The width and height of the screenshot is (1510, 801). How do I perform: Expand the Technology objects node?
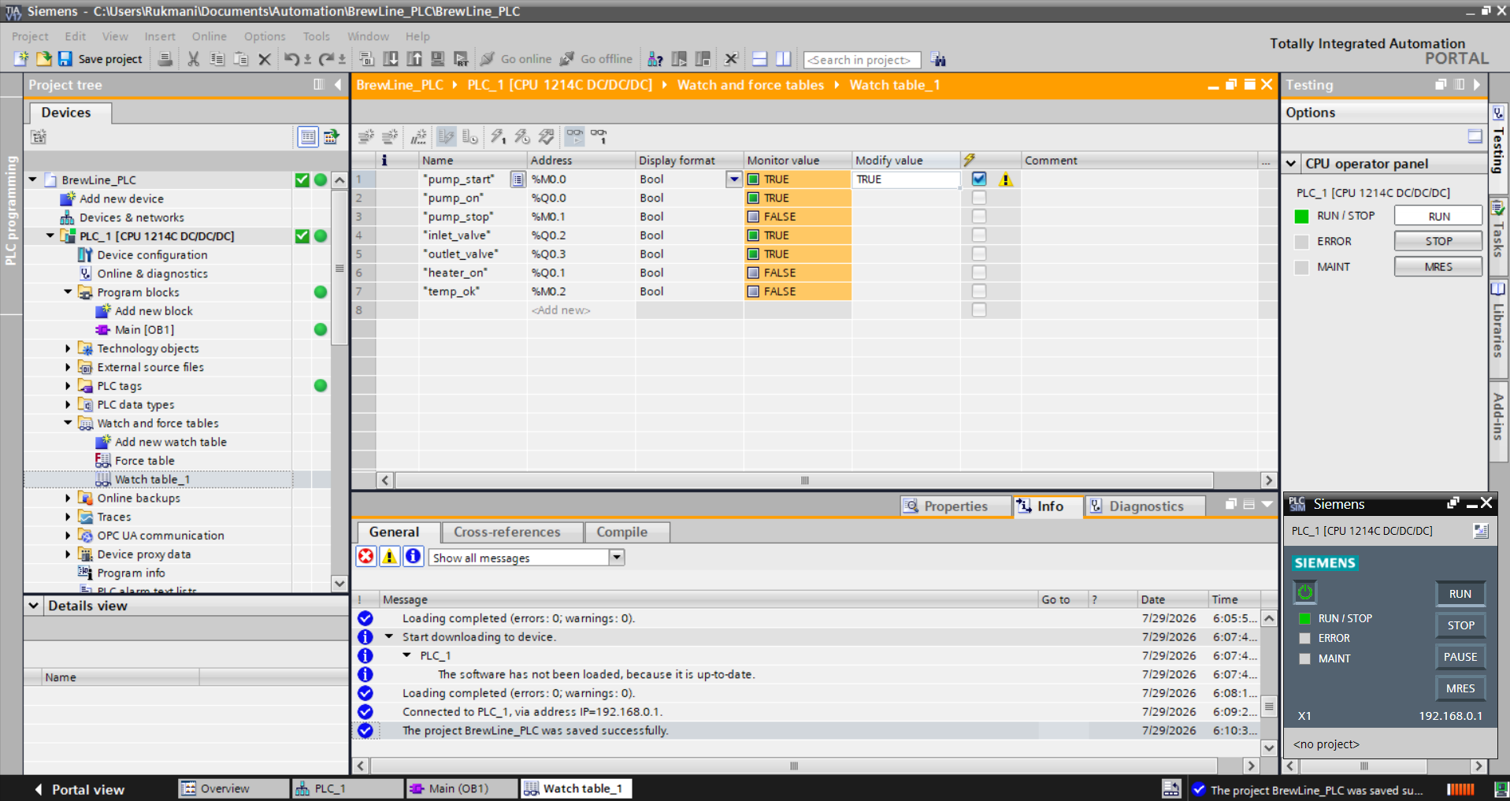click(x=68, y=348)
